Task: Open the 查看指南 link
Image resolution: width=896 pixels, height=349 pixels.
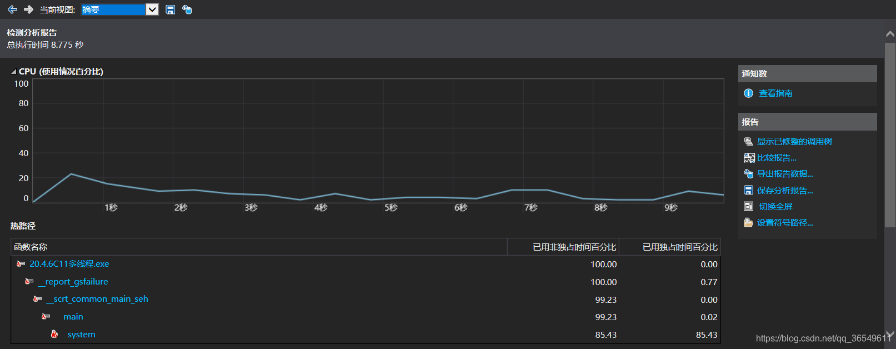Action: click(x=775, y=93)
